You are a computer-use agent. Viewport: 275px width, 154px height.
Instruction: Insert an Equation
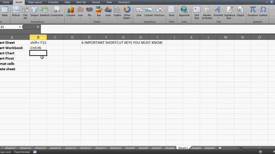pos(253,12)
